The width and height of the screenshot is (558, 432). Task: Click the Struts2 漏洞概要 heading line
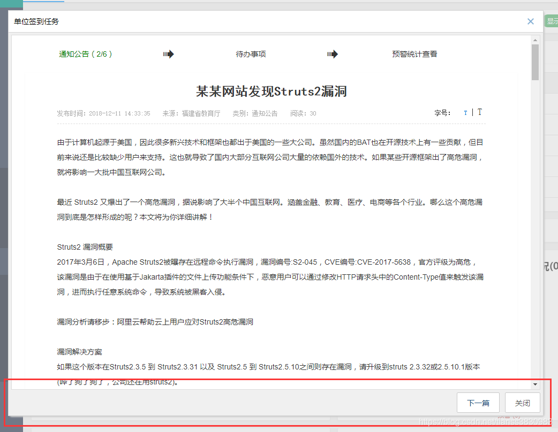[x=85, y=247]
